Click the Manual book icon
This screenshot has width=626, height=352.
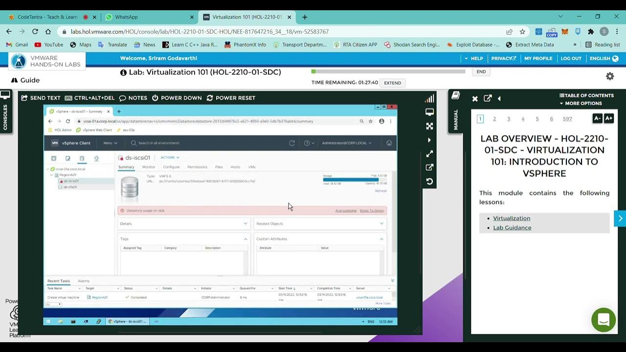(456, 95)
